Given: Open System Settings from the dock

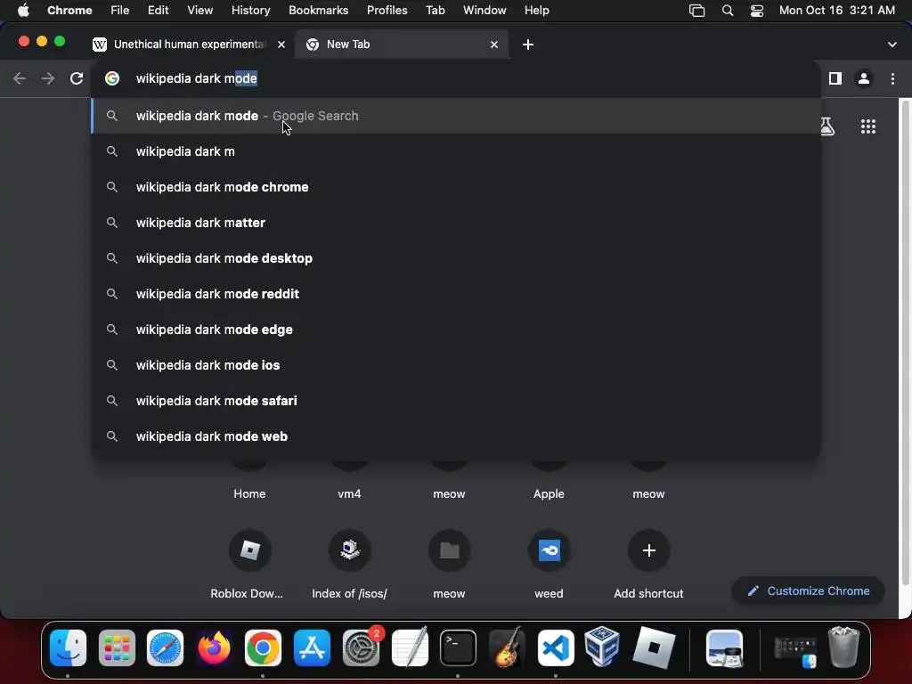Looking at the screenshot, I should 361,647.
